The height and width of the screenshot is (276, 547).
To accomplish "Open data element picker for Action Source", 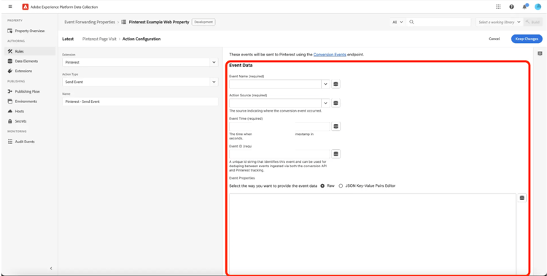I will click(x=335, y=103).
